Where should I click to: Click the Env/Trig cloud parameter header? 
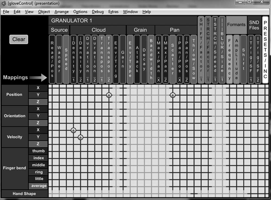pos(116,59)
